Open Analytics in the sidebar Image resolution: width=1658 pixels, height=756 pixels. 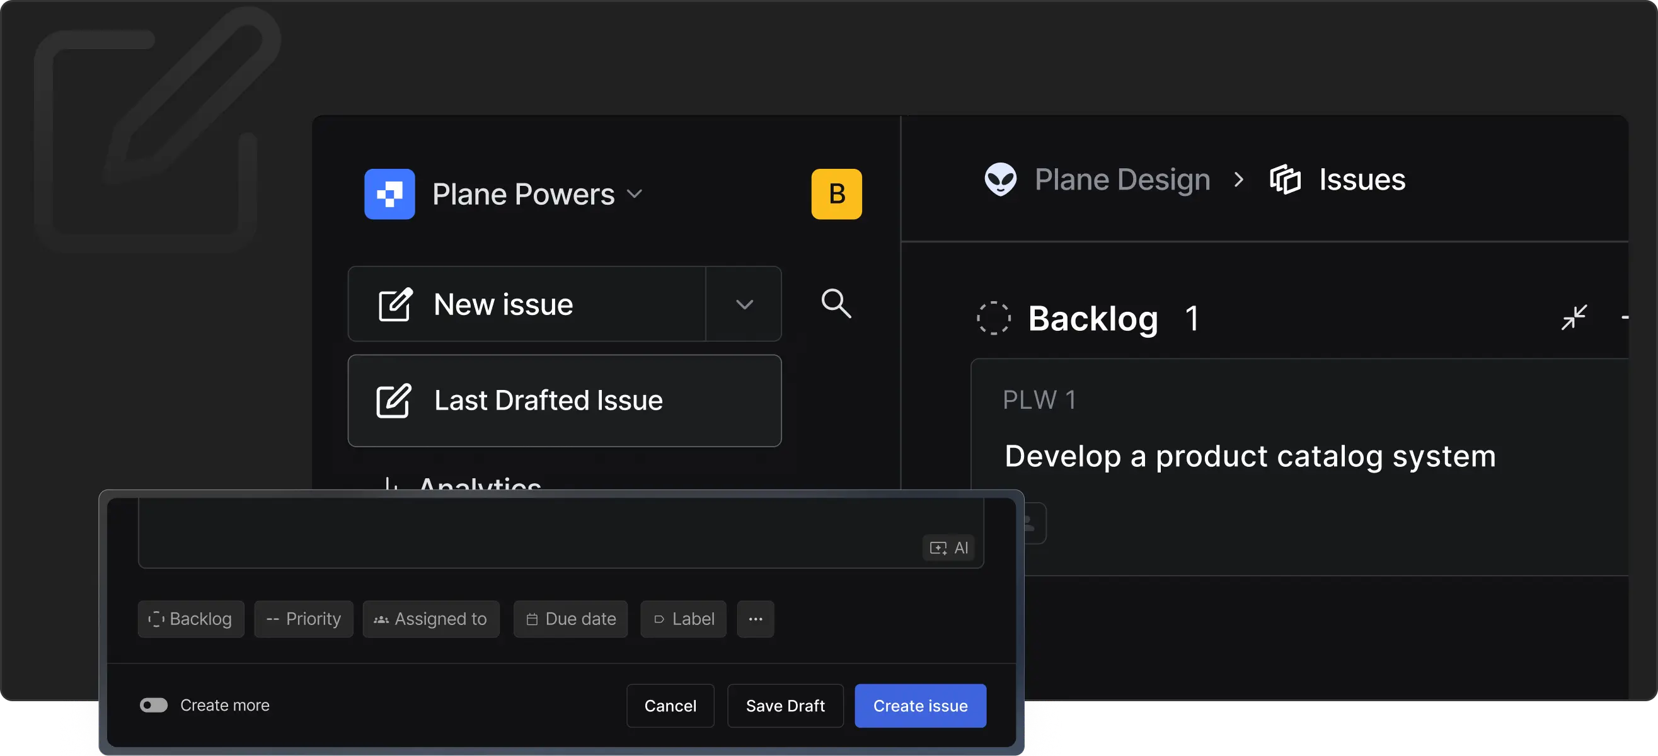click(479, 483)
